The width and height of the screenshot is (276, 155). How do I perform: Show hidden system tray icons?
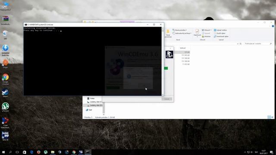[245, 152]
